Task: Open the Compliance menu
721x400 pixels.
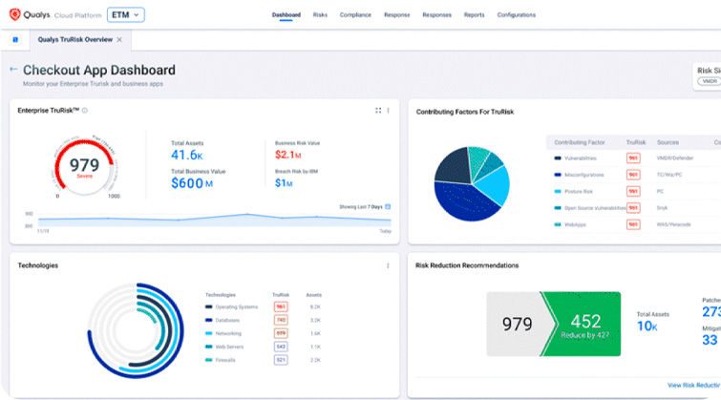Action: pos(355,15)
